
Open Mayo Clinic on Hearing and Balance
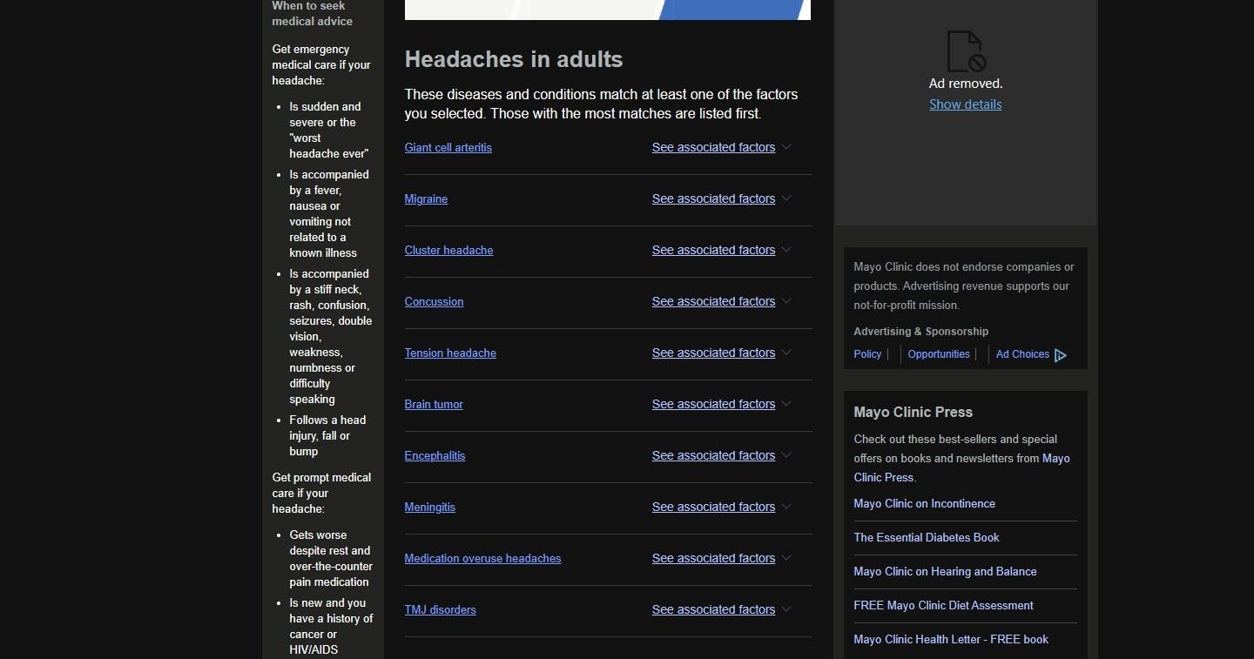click(x=945, y=571)
